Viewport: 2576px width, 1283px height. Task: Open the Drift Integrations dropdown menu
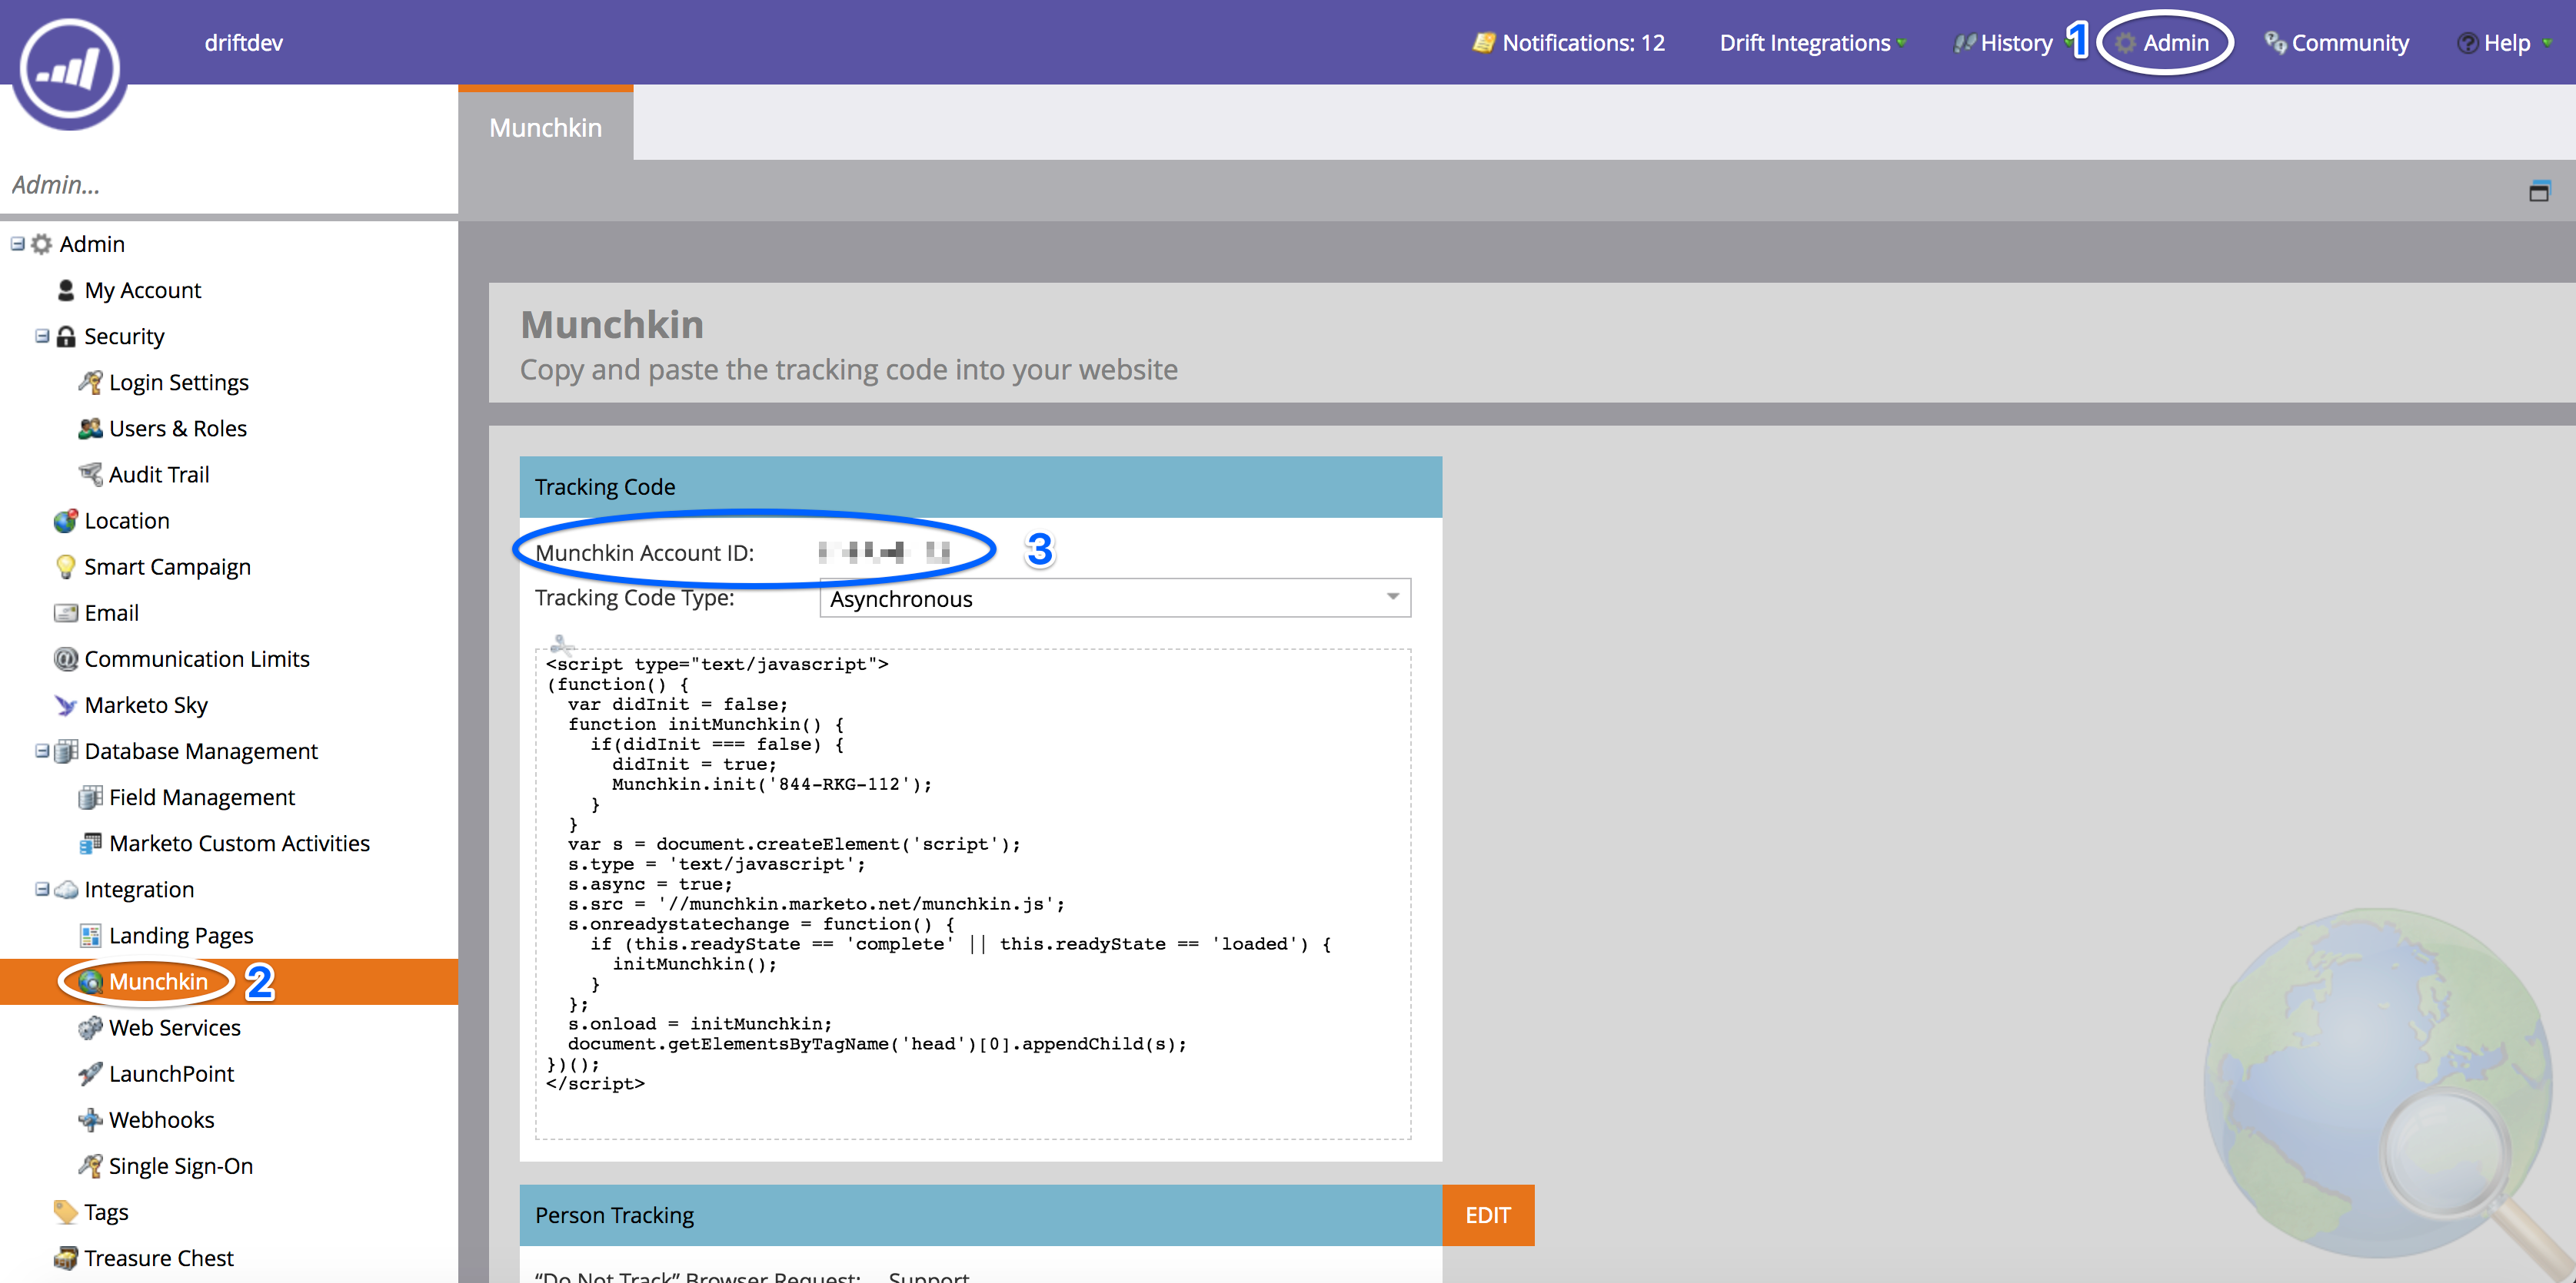click(x=1813, y=43)
